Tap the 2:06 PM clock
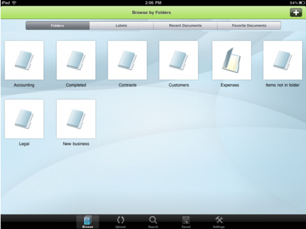Viewport: 306px width, 229px height. click(153, 3)
